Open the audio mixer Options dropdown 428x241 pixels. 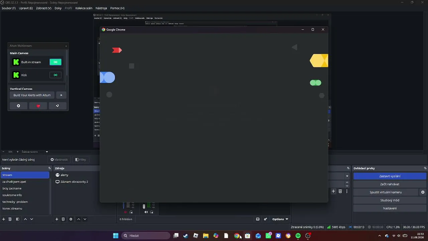pos(280,219)
